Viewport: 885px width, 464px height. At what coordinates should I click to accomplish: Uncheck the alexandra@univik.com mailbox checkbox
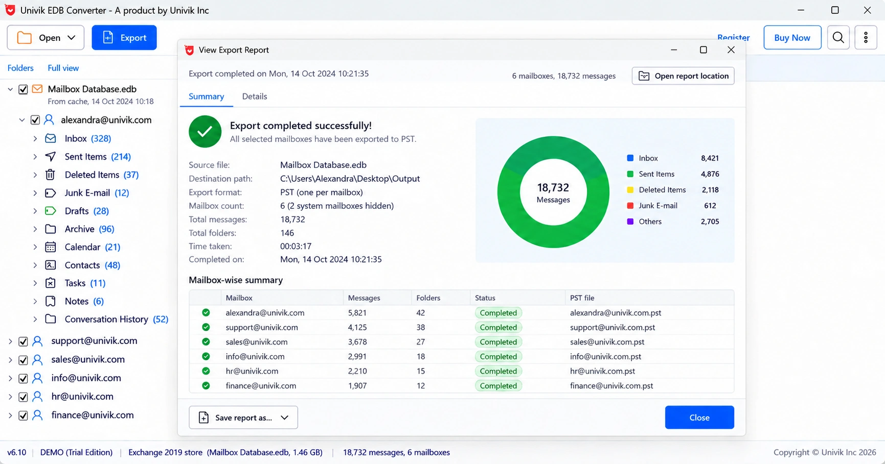pos(35,120)
